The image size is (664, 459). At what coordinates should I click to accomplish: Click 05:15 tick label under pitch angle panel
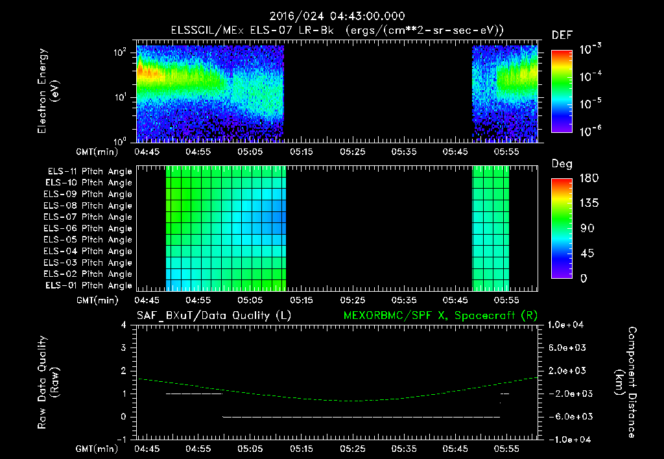click(x=301, y=300)
